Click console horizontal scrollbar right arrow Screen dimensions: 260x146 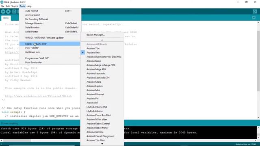(255, 140)
